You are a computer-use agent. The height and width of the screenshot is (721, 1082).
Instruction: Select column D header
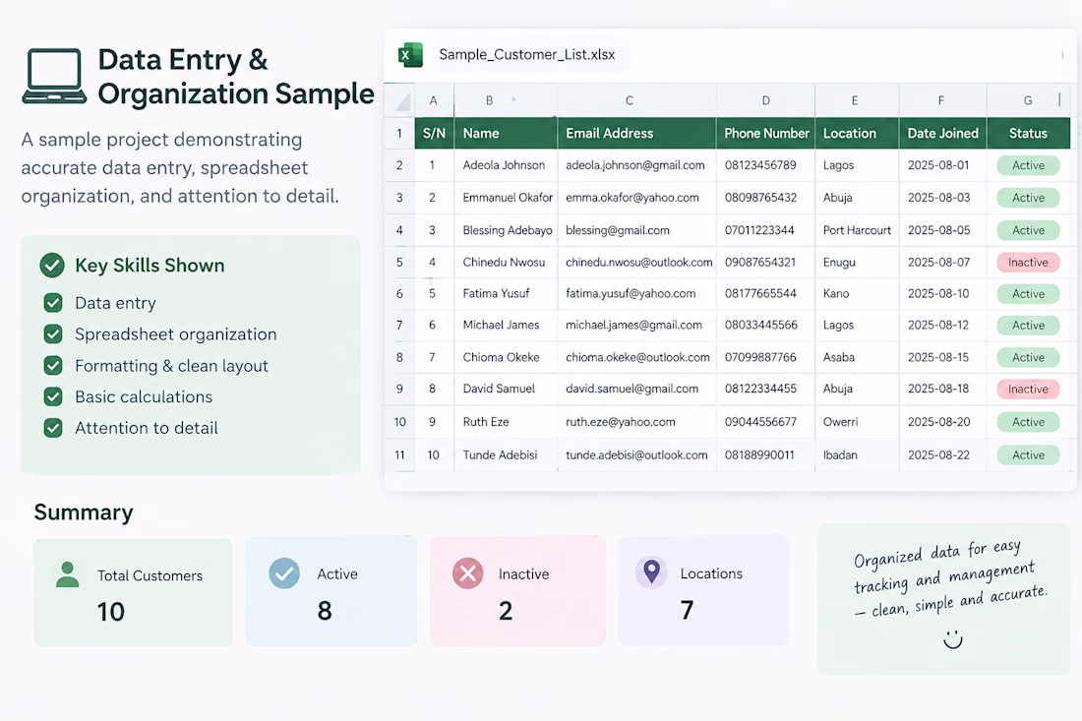click(765, 100)
